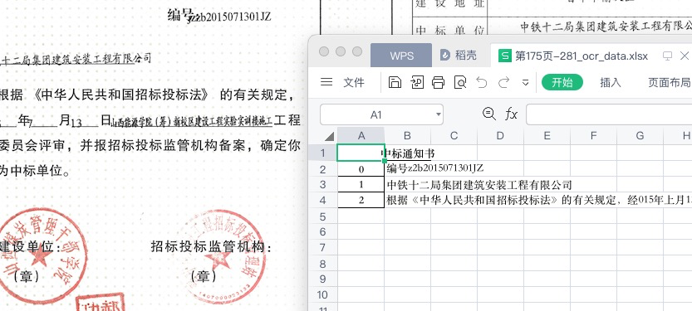Click cell A2 containing 0
692x311 pixels.
pyautogui.click(x=361, y=169)
